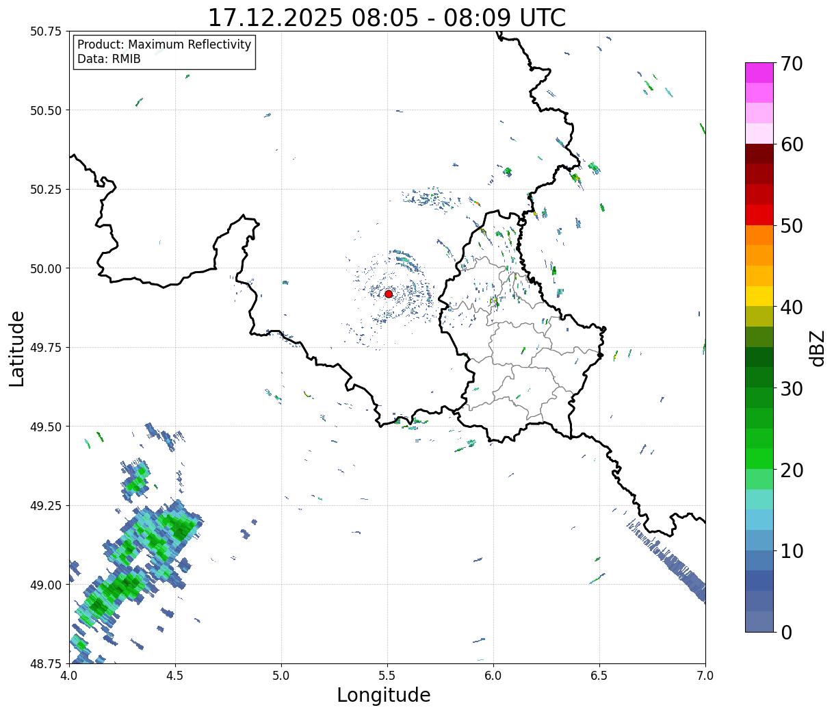Click the magenta 70 dBZ colorbar segment

tap(759, 73)
